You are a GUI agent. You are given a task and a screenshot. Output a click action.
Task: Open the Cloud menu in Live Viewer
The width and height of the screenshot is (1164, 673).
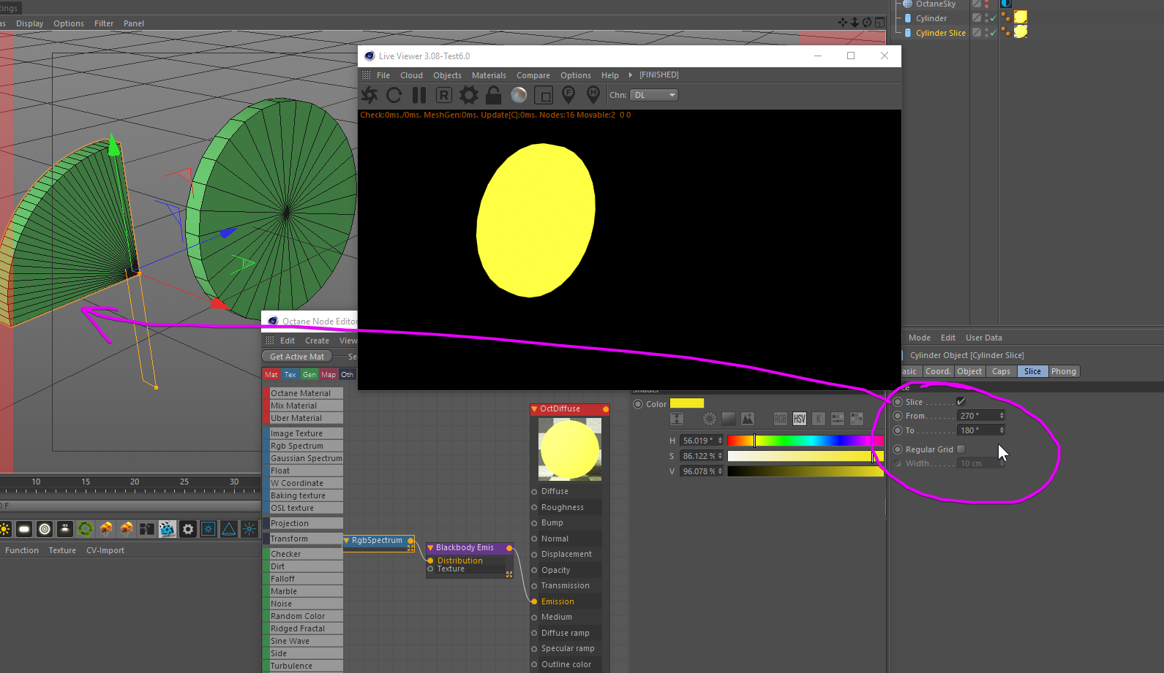pos(411,75)
